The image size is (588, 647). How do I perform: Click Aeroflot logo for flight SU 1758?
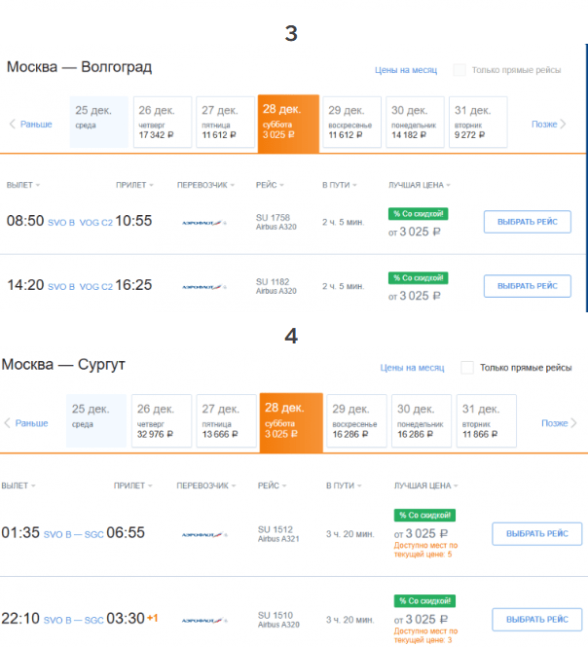204,222
